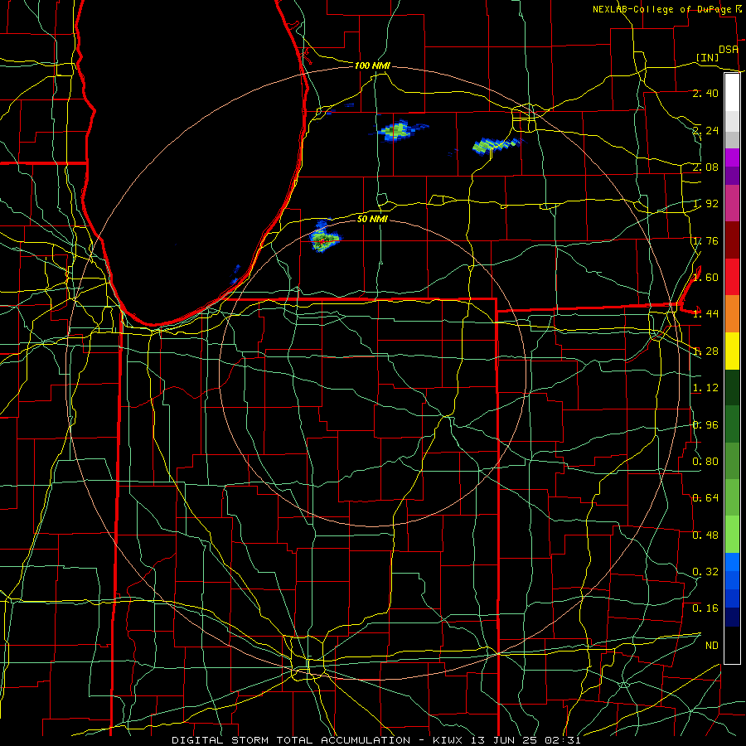Screen dimensions: 746x746
Task: Pick the yellow legend swatch
Action: coord(732,351)
